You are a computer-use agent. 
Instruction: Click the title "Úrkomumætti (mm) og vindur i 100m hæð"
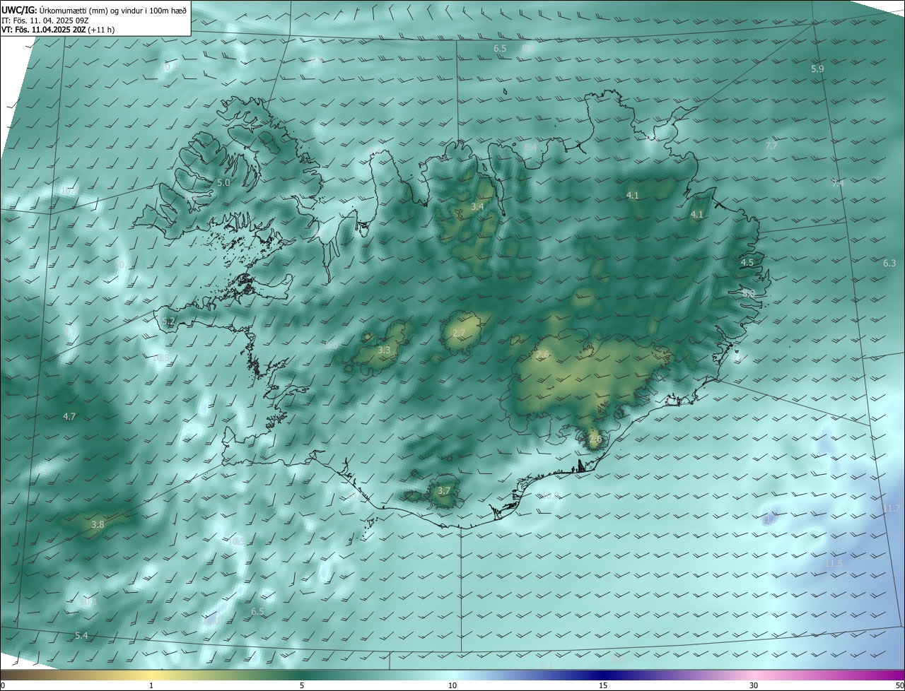tap(113, 10)
